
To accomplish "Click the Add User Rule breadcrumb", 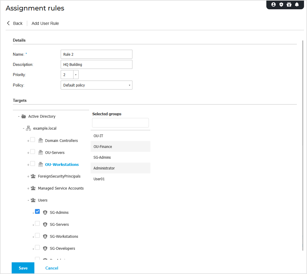I will 45,23.
